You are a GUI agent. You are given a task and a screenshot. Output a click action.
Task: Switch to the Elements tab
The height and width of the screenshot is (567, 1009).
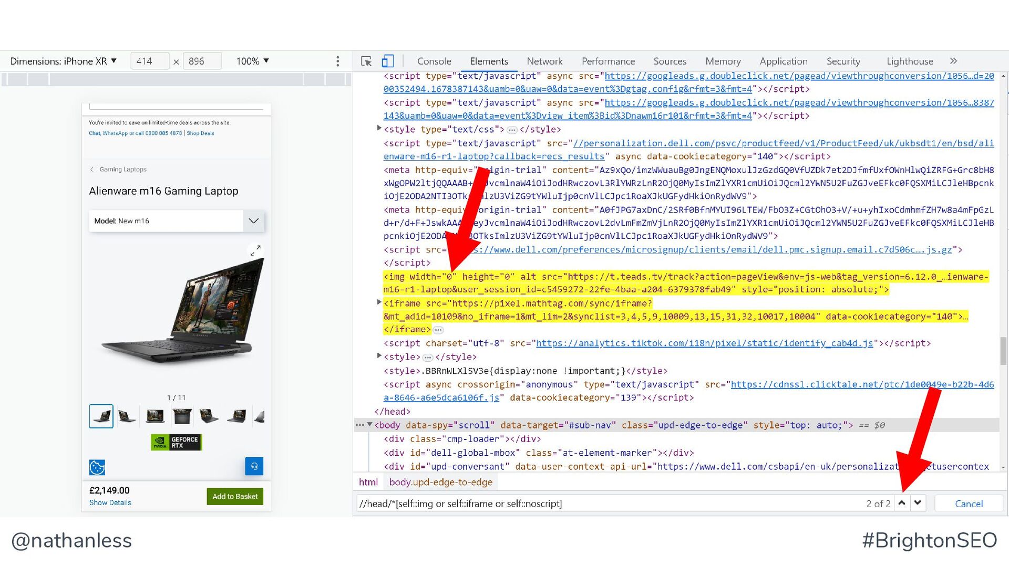(x=489, y=61)
